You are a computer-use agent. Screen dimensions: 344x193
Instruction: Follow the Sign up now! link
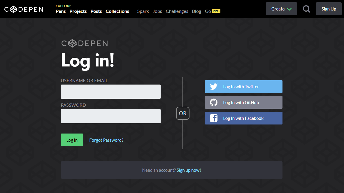189,170
